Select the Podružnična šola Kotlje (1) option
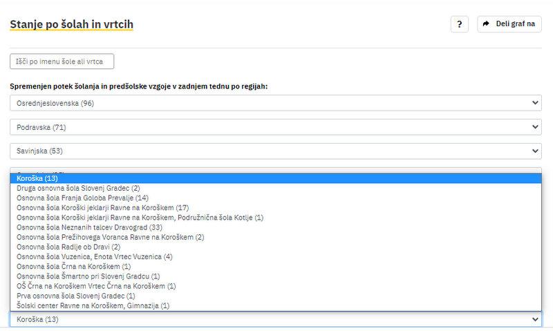 tap(140, 217)
